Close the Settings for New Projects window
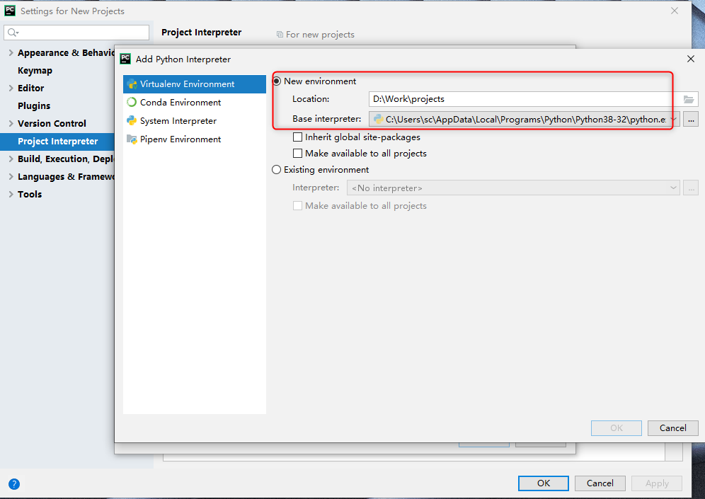 click(x=675, y=11)
